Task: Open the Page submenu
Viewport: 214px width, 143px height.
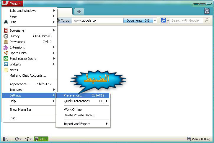Action: tap(29, 16)
